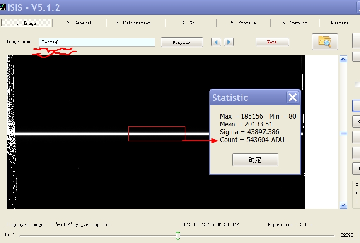Tick the checkbox at the right edge
Image resolution: width=360 pixels, height=243 pixels.
(357, 85)
